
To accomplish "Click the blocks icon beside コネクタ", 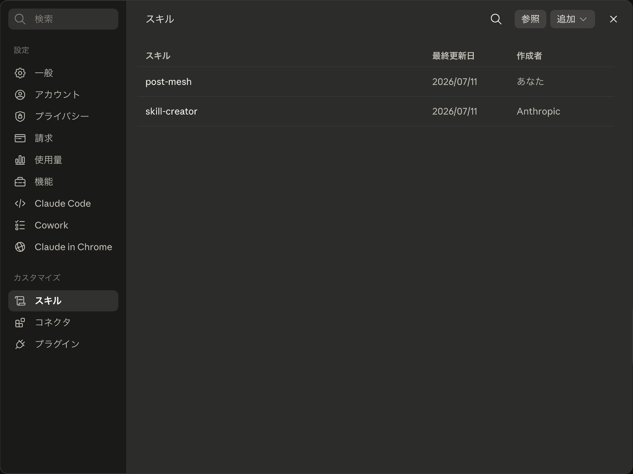I will [20, 323].
